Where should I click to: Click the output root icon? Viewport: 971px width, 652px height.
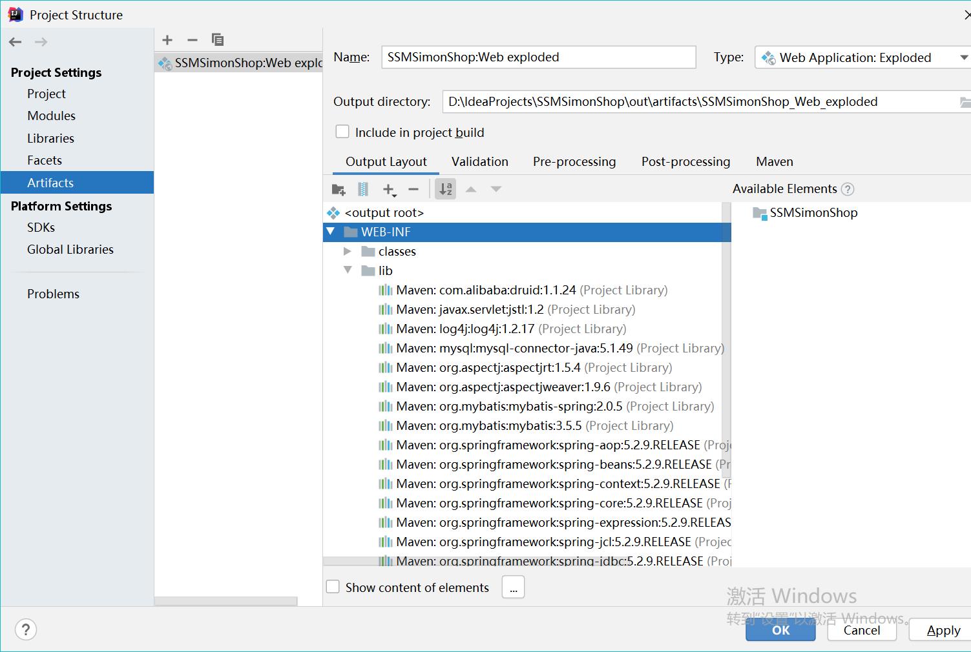coord(333,212)
